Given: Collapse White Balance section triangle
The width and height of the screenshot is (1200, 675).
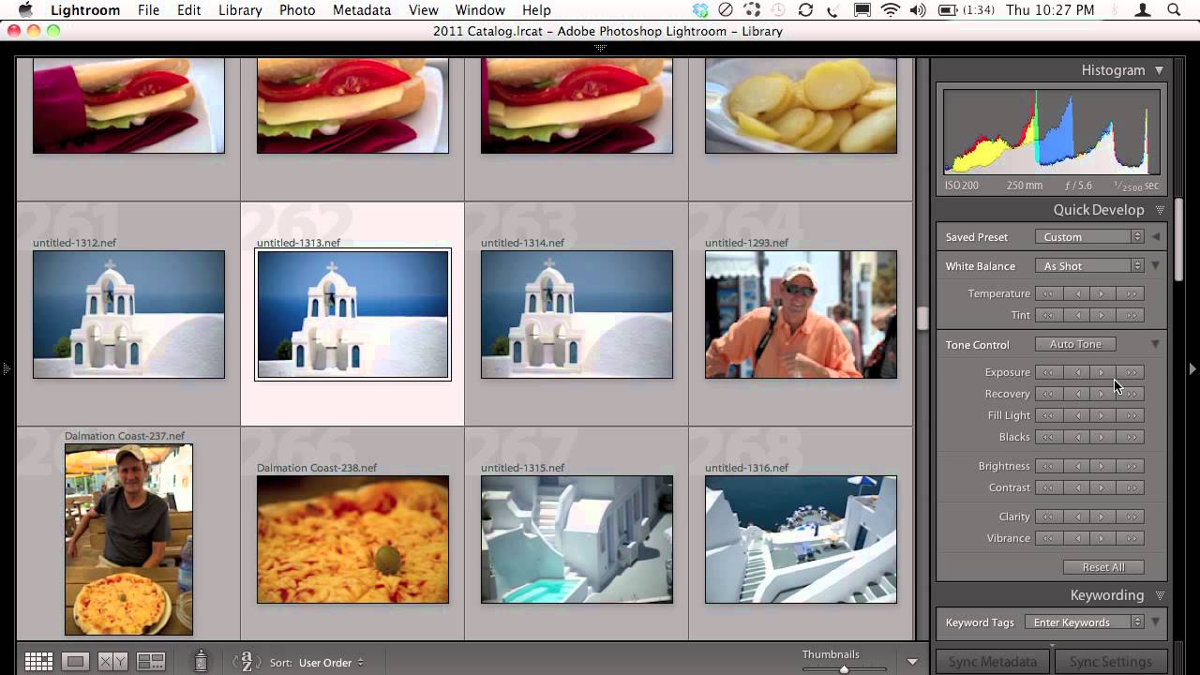Looking at the screenshot, I should click(1155, 266).
